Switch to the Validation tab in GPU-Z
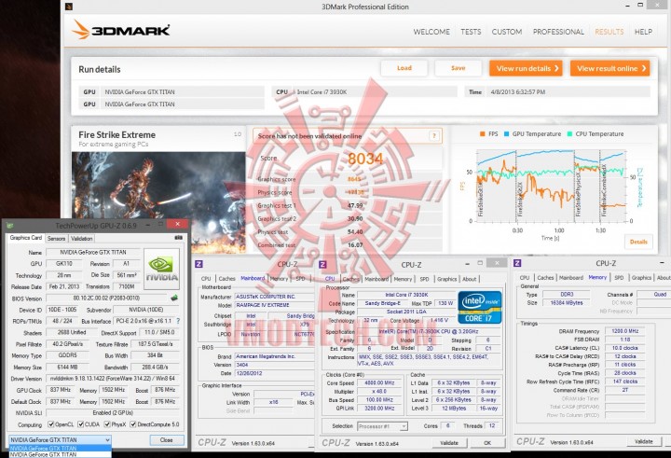Viewport: 671px width, 458px height. tap(81, 239)
